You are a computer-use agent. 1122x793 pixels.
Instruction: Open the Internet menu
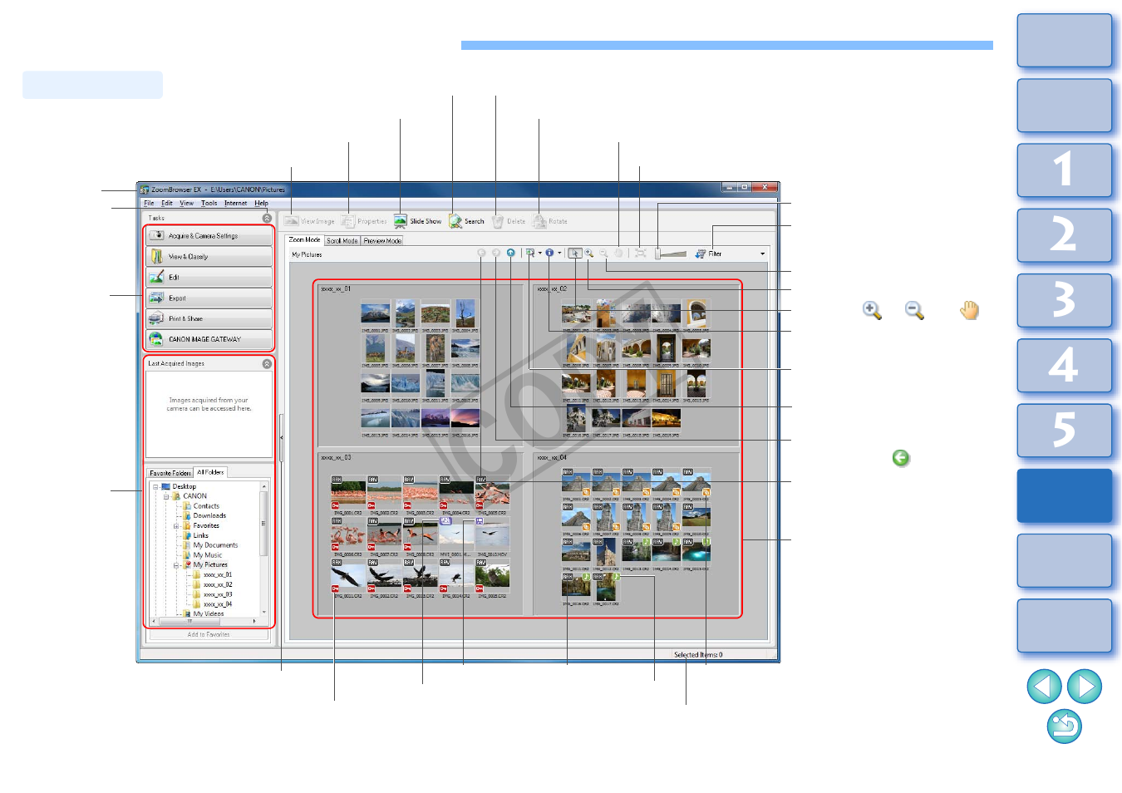(x=235, y=203)
